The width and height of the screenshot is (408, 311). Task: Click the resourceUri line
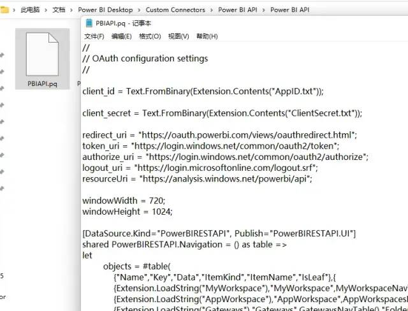coord(197,178)
